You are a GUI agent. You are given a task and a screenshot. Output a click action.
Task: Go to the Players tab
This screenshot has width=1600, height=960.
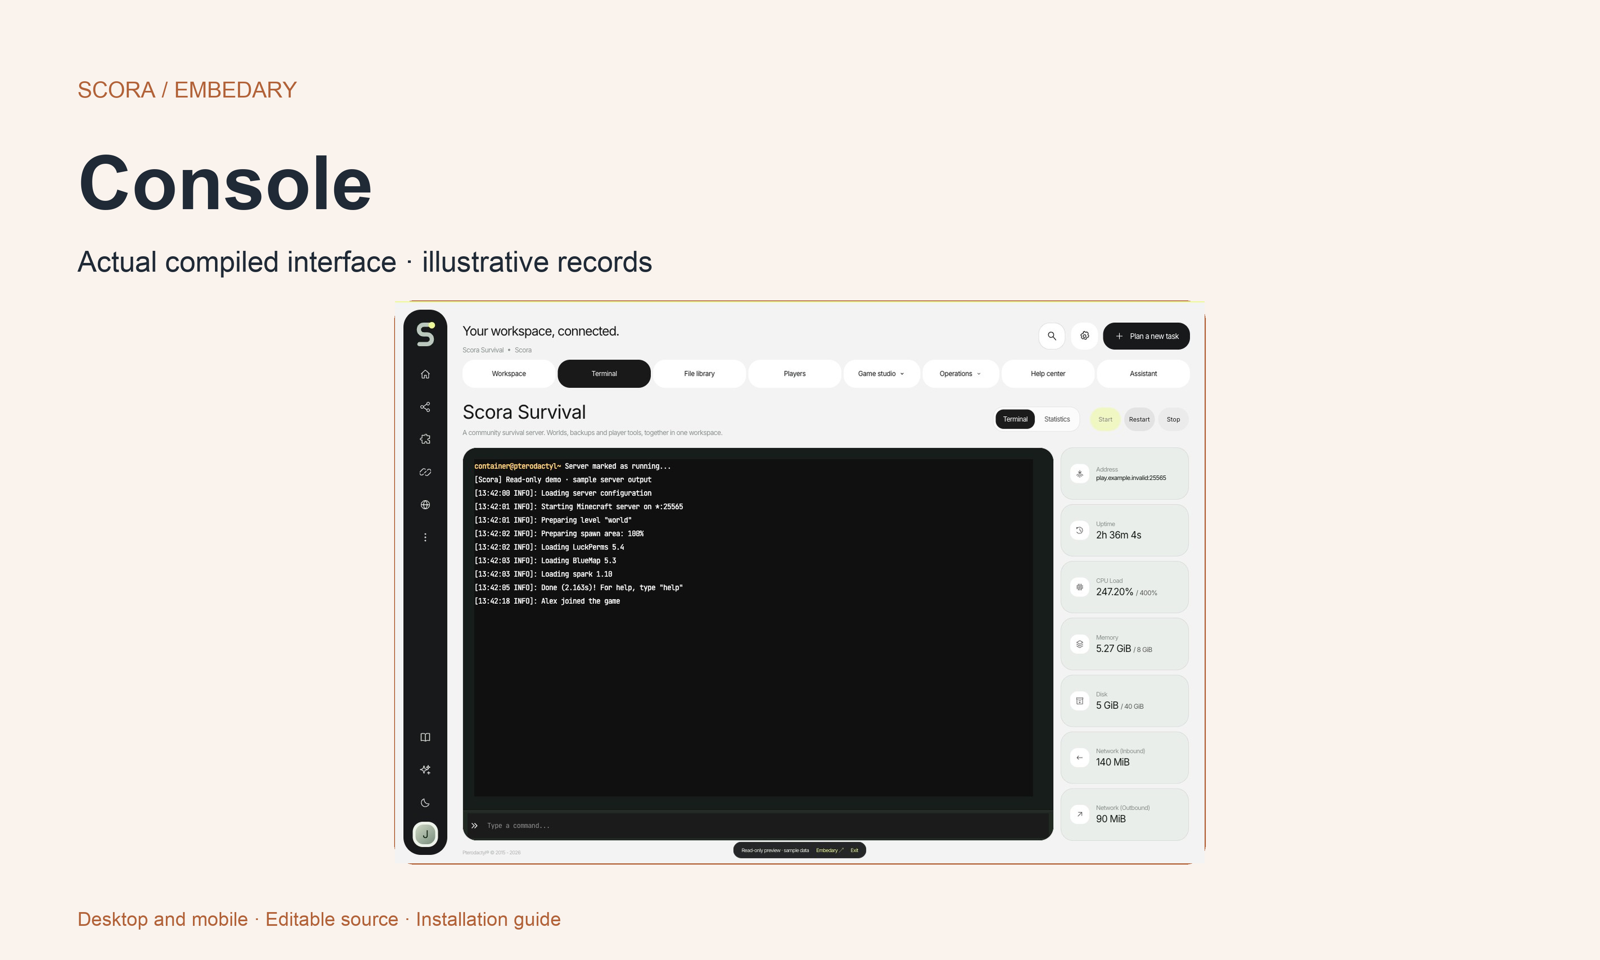point(795,374)
